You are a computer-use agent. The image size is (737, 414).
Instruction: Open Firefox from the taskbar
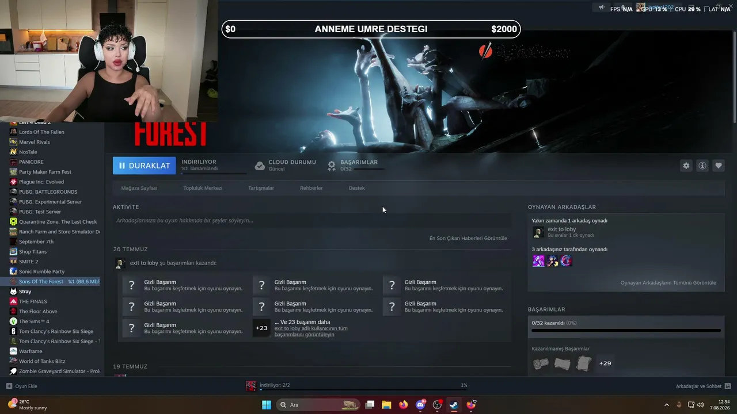click(403, 405)
